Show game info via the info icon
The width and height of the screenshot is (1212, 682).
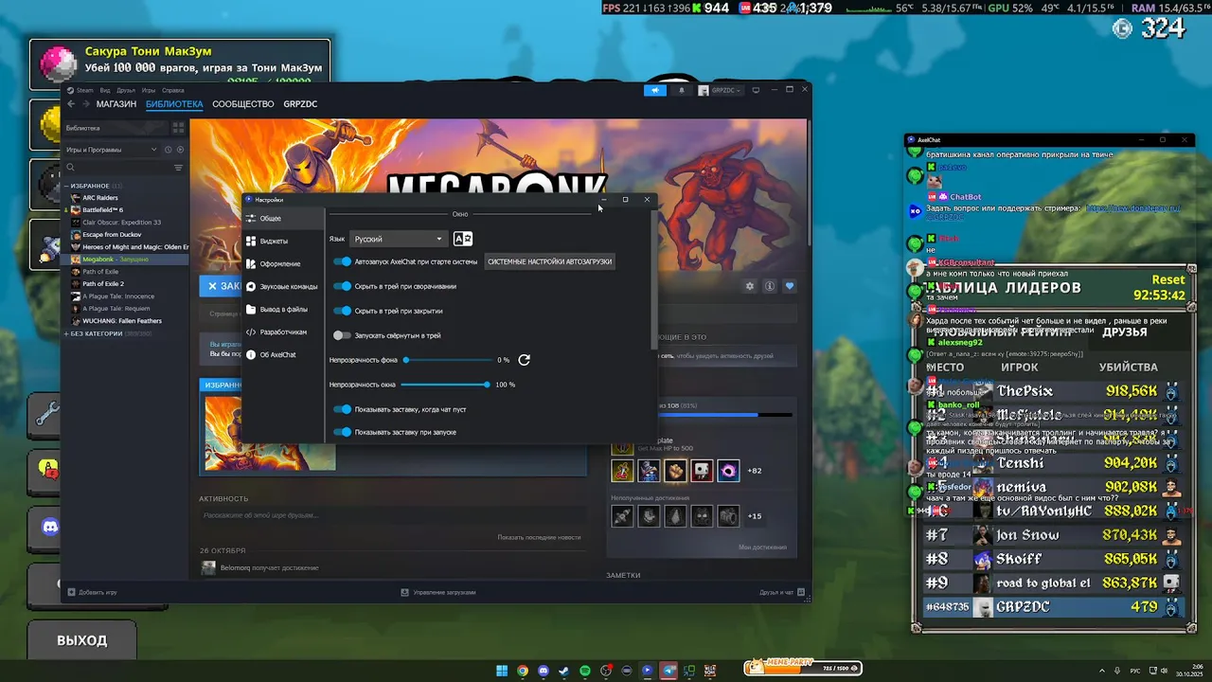pos(770,286)
